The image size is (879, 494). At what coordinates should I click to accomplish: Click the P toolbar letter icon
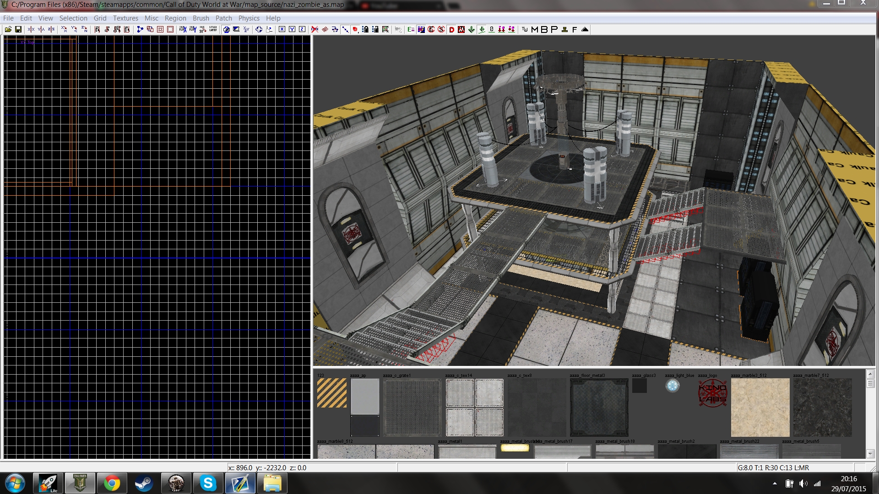[x=554, y=29]
